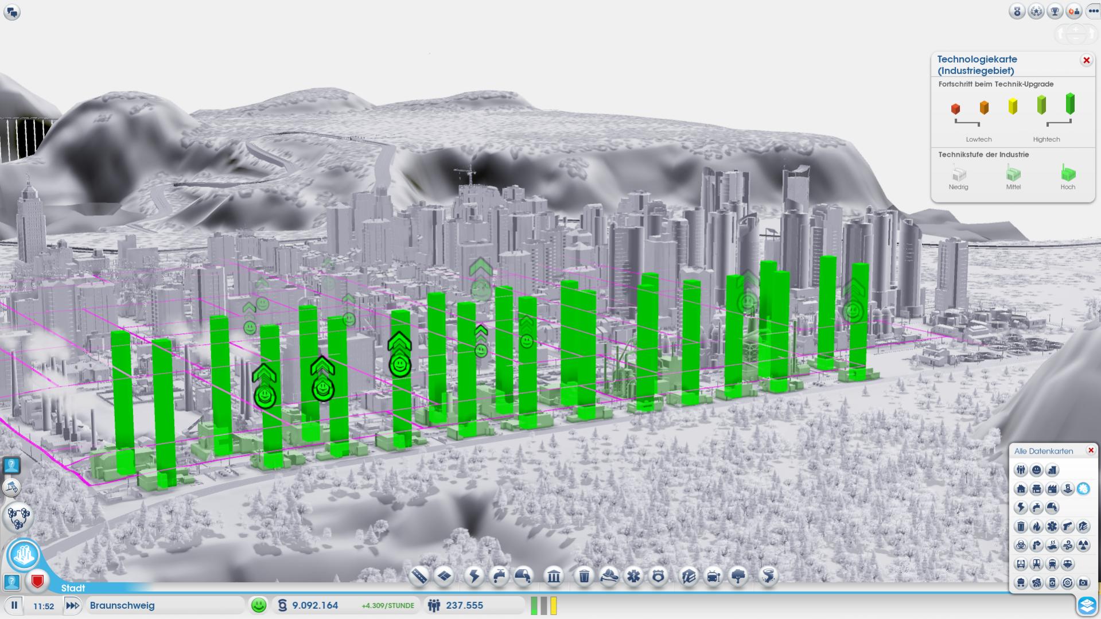Show the Power lightning data map
1101x619 pixels.
coord(1021,508)
